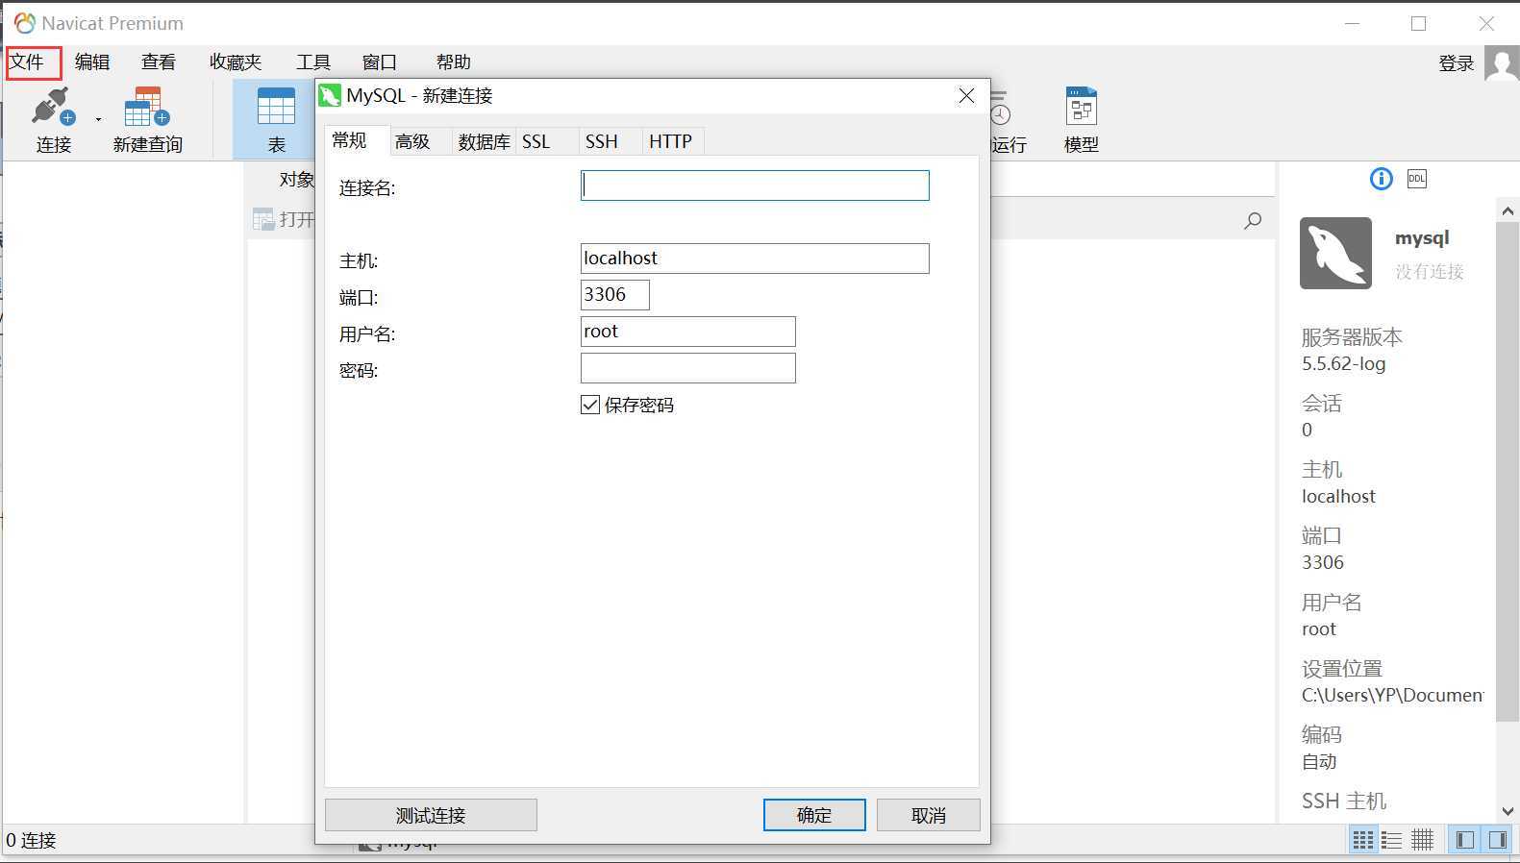Click the C:\Users\YP\Documen path text

[x=1392, y=695]
